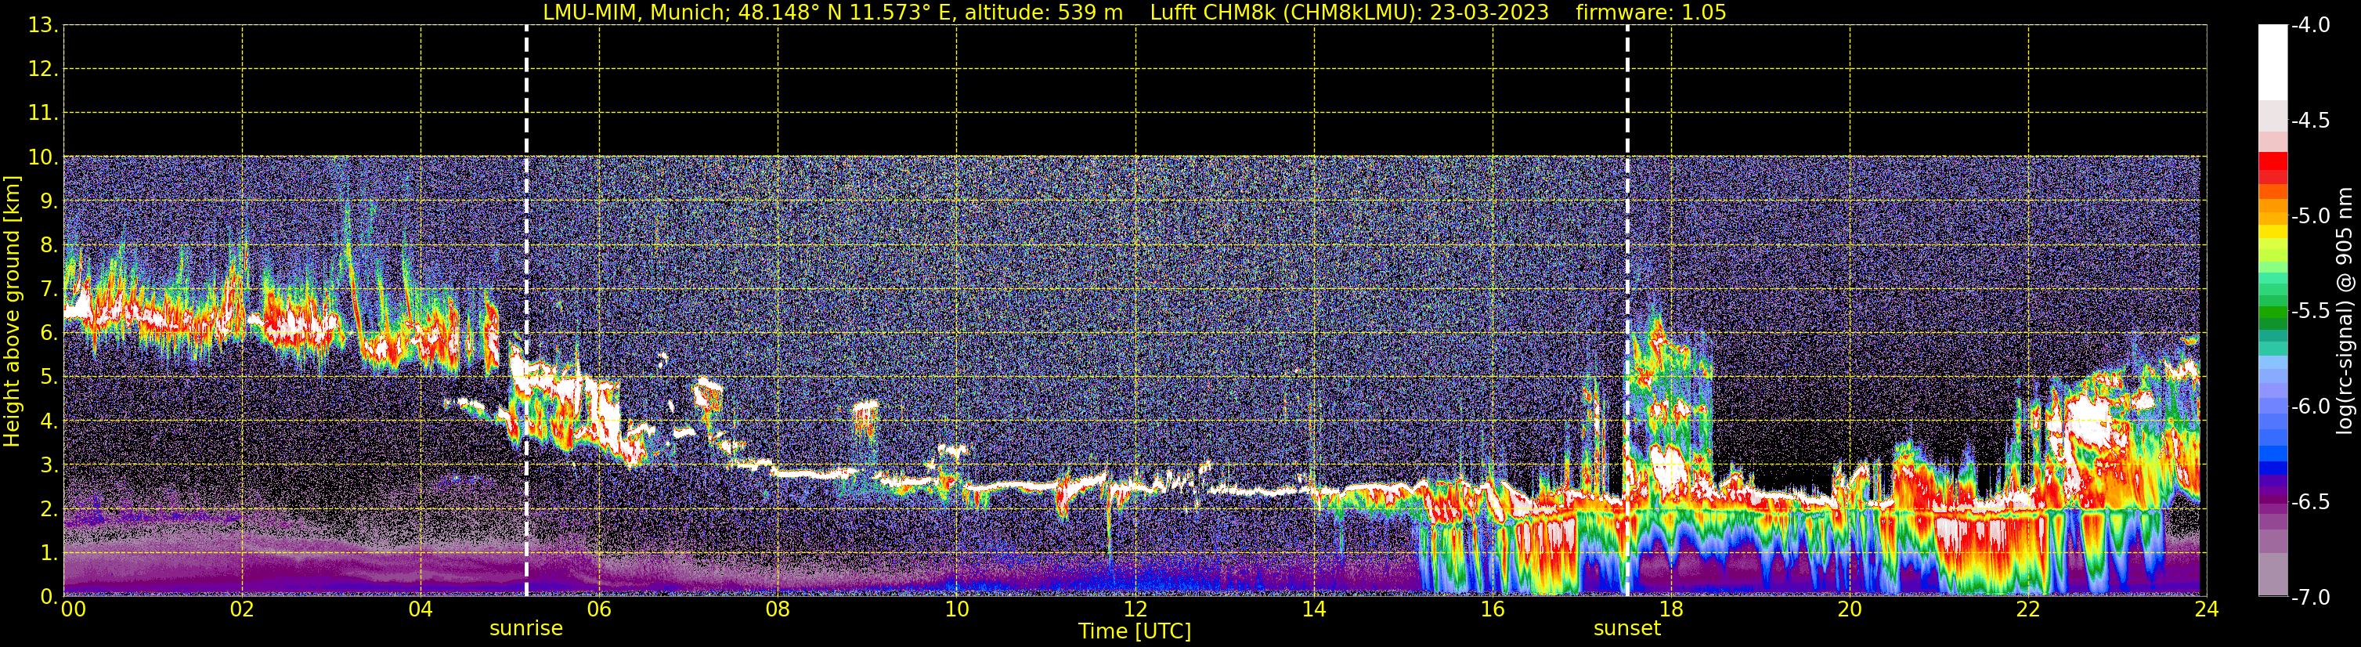Click height axis tick "4."
Image resolution: width=2361 pixels, height=647 pixels.
click(x=49, y=421)
